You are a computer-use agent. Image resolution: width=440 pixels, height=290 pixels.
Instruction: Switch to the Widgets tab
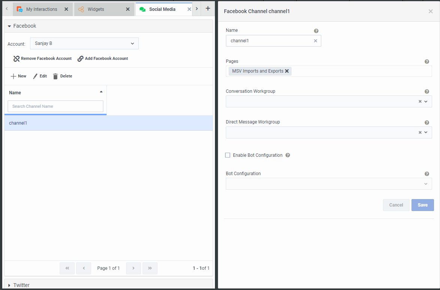pos(96,9)
